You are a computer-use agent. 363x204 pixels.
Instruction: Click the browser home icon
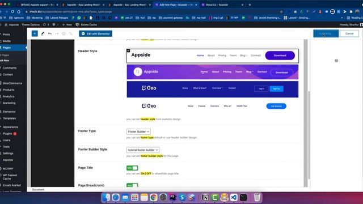(19, 11)
